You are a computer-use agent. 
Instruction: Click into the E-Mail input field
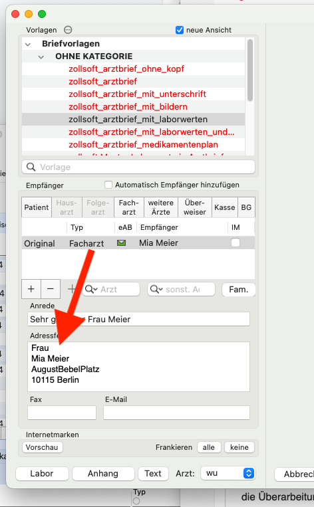point(176,413)
